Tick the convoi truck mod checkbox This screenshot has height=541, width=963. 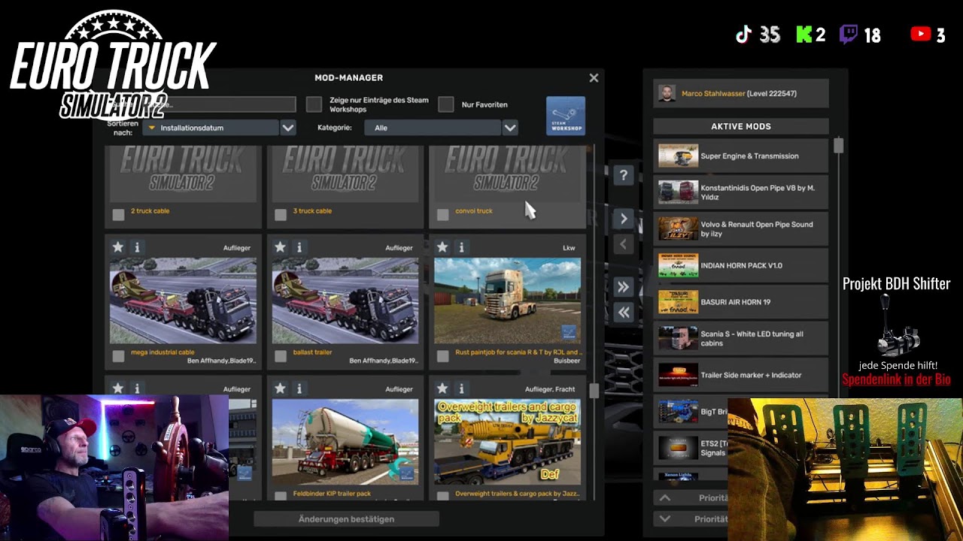coord(442,215)
